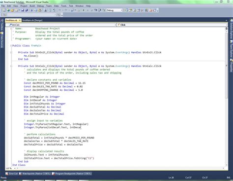Click the Save toolbar icon
Viewport: 233px width, 181px height.
coord(23,10)
